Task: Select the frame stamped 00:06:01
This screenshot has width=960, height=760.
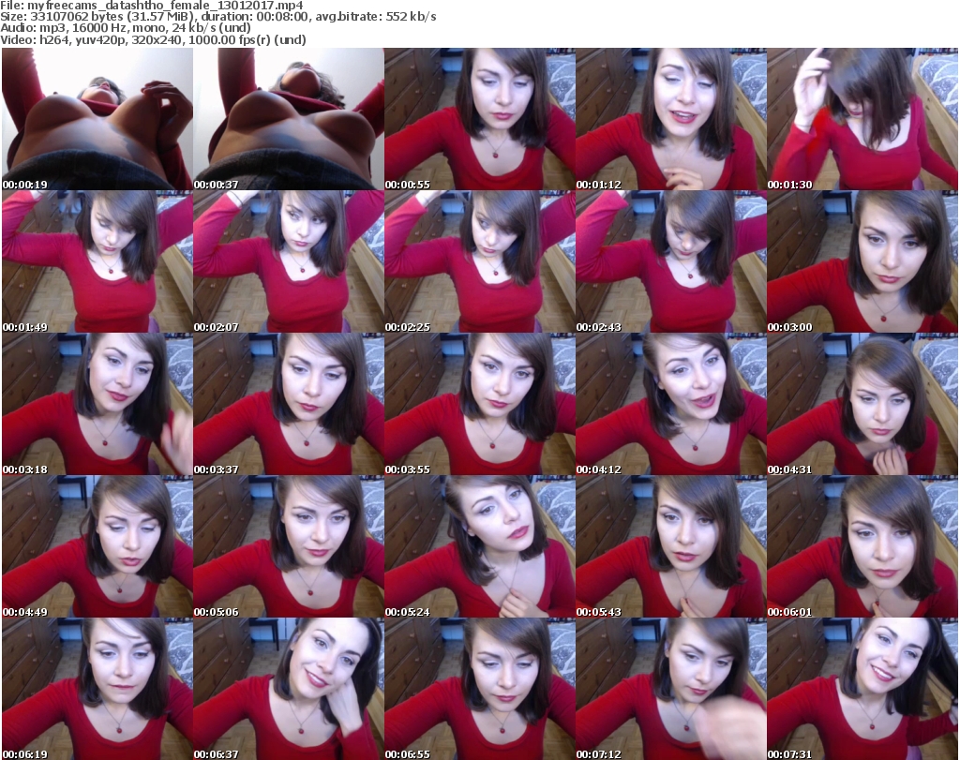Action: click(x=862, y=547)
